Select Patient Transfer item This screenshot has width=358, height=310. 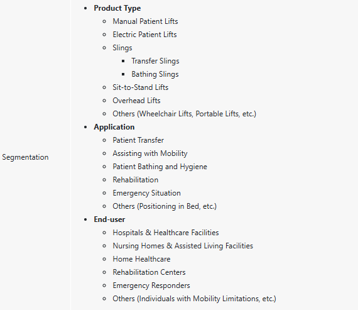coord(138,140)
